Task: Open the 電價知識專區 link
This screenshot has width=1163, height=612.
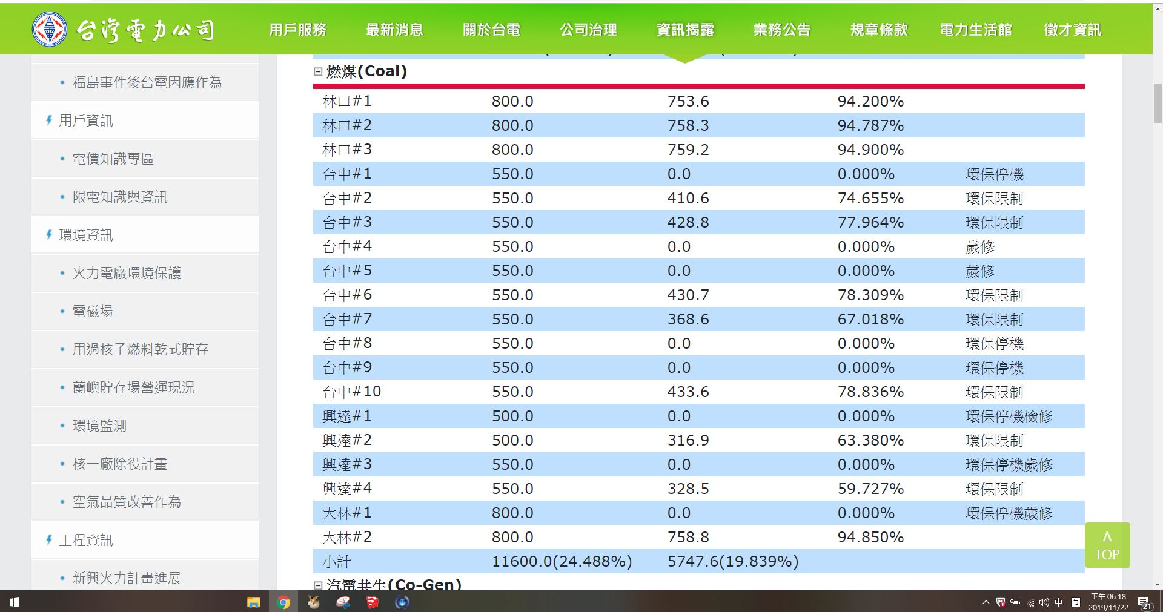Action: point(113,159)
